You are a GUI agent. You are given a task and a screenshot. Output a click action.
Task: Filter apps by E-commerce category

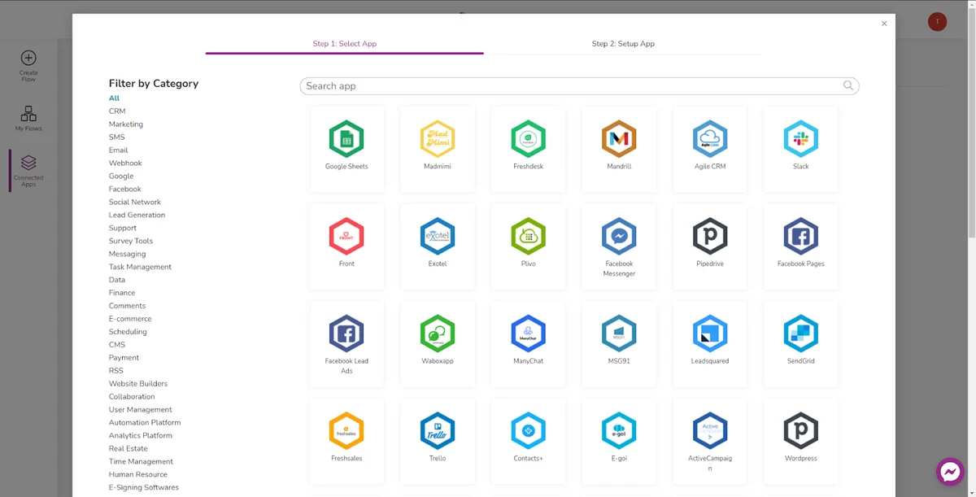coord(130,319)
